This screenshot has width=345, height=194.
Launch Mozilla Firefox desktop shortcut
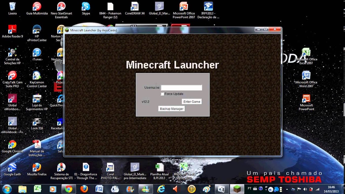pyautogui.click(x=37, y=169)
